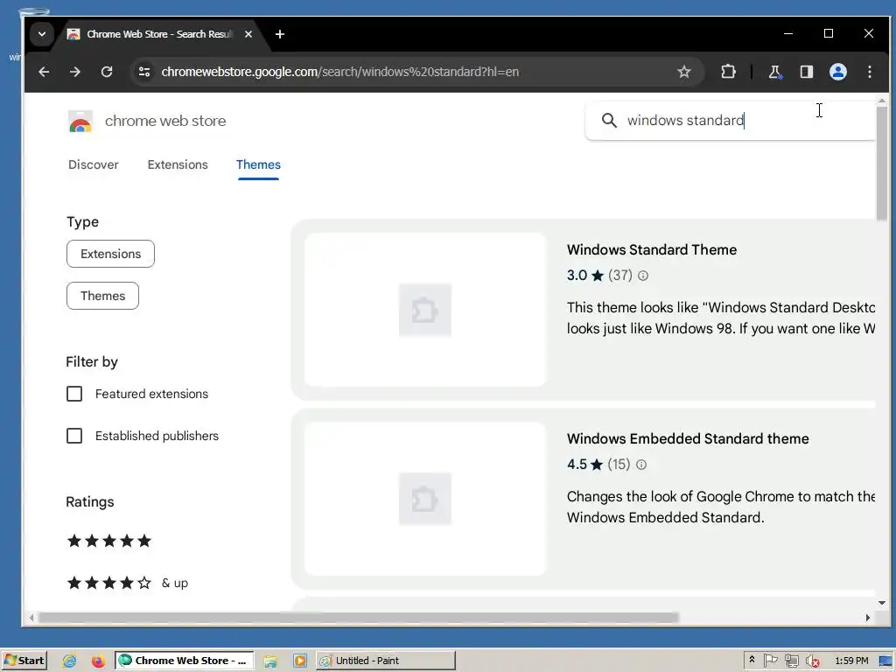Open the Extensions puzzle icon menu
Viewport: 896px width, 672px height.
click(x=728, y=72)
